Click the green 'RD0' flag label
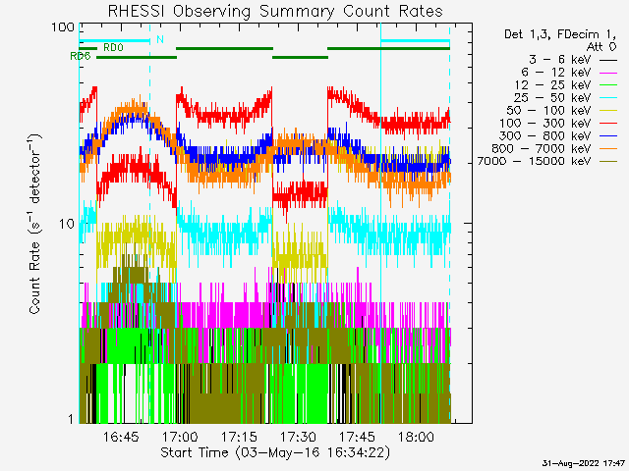This screenshot has width=629, height=471. click(113, 48)
